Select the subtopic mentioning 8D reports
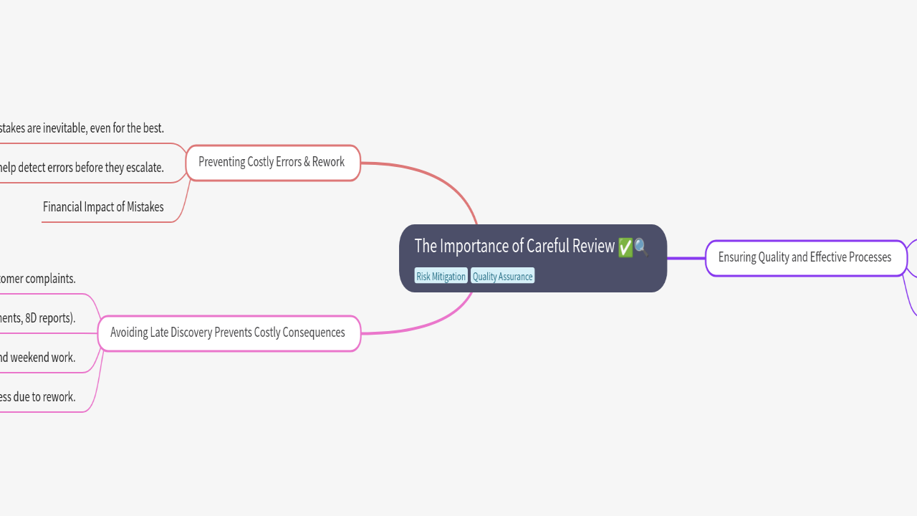This screenshot has width=917, height=516. (37, 318)
